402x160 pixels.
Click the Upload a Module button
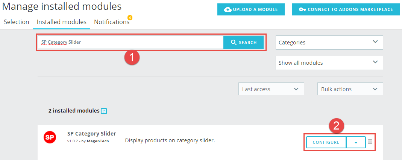point(251,9)
